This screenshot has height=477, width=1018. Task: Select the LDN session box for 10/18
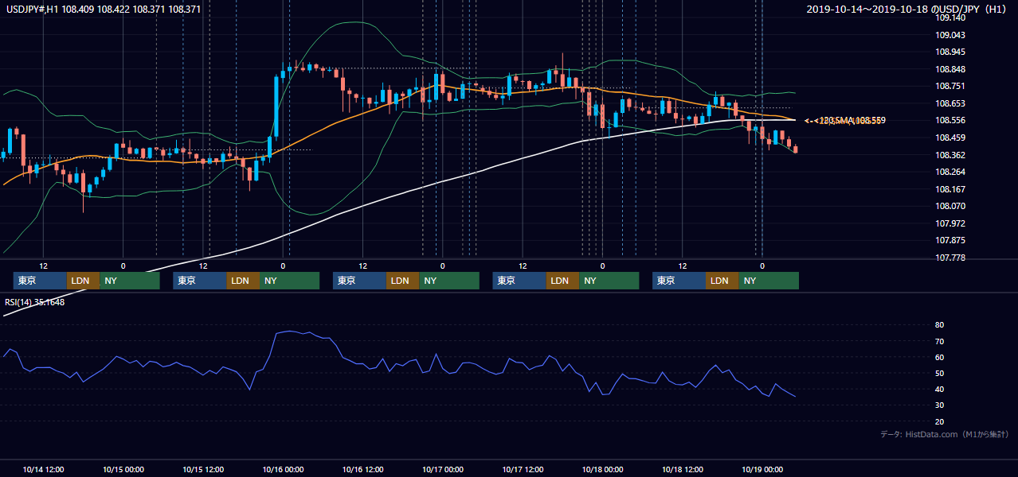pos(722,281)
